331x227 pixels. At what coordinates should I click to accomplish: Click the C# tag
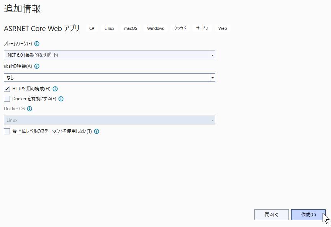pos(92,28)
